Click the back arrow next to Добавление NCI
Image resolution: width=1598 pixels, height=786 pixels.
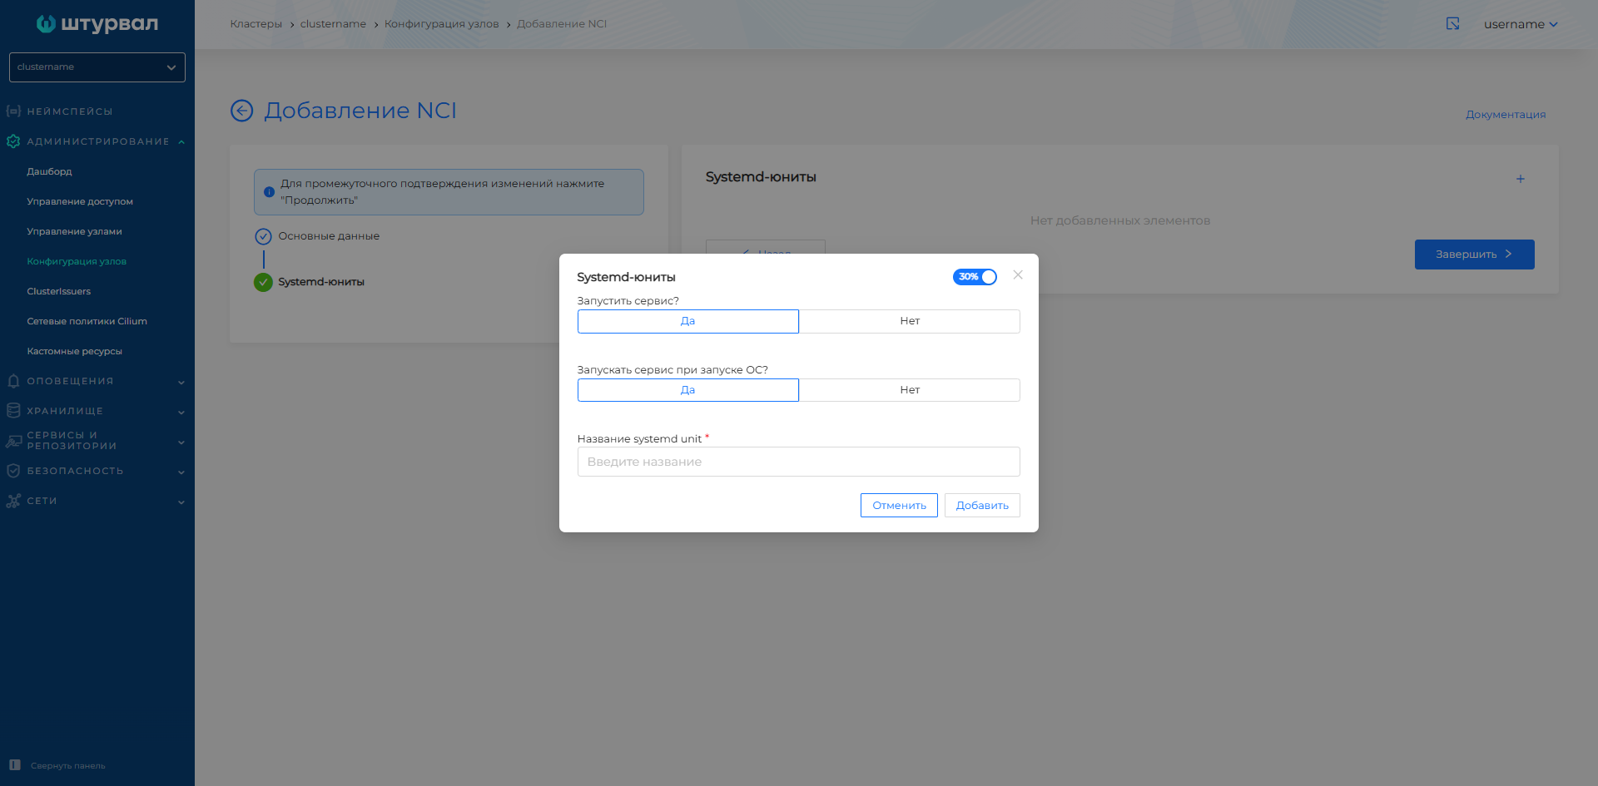click(x=241, y=111)
